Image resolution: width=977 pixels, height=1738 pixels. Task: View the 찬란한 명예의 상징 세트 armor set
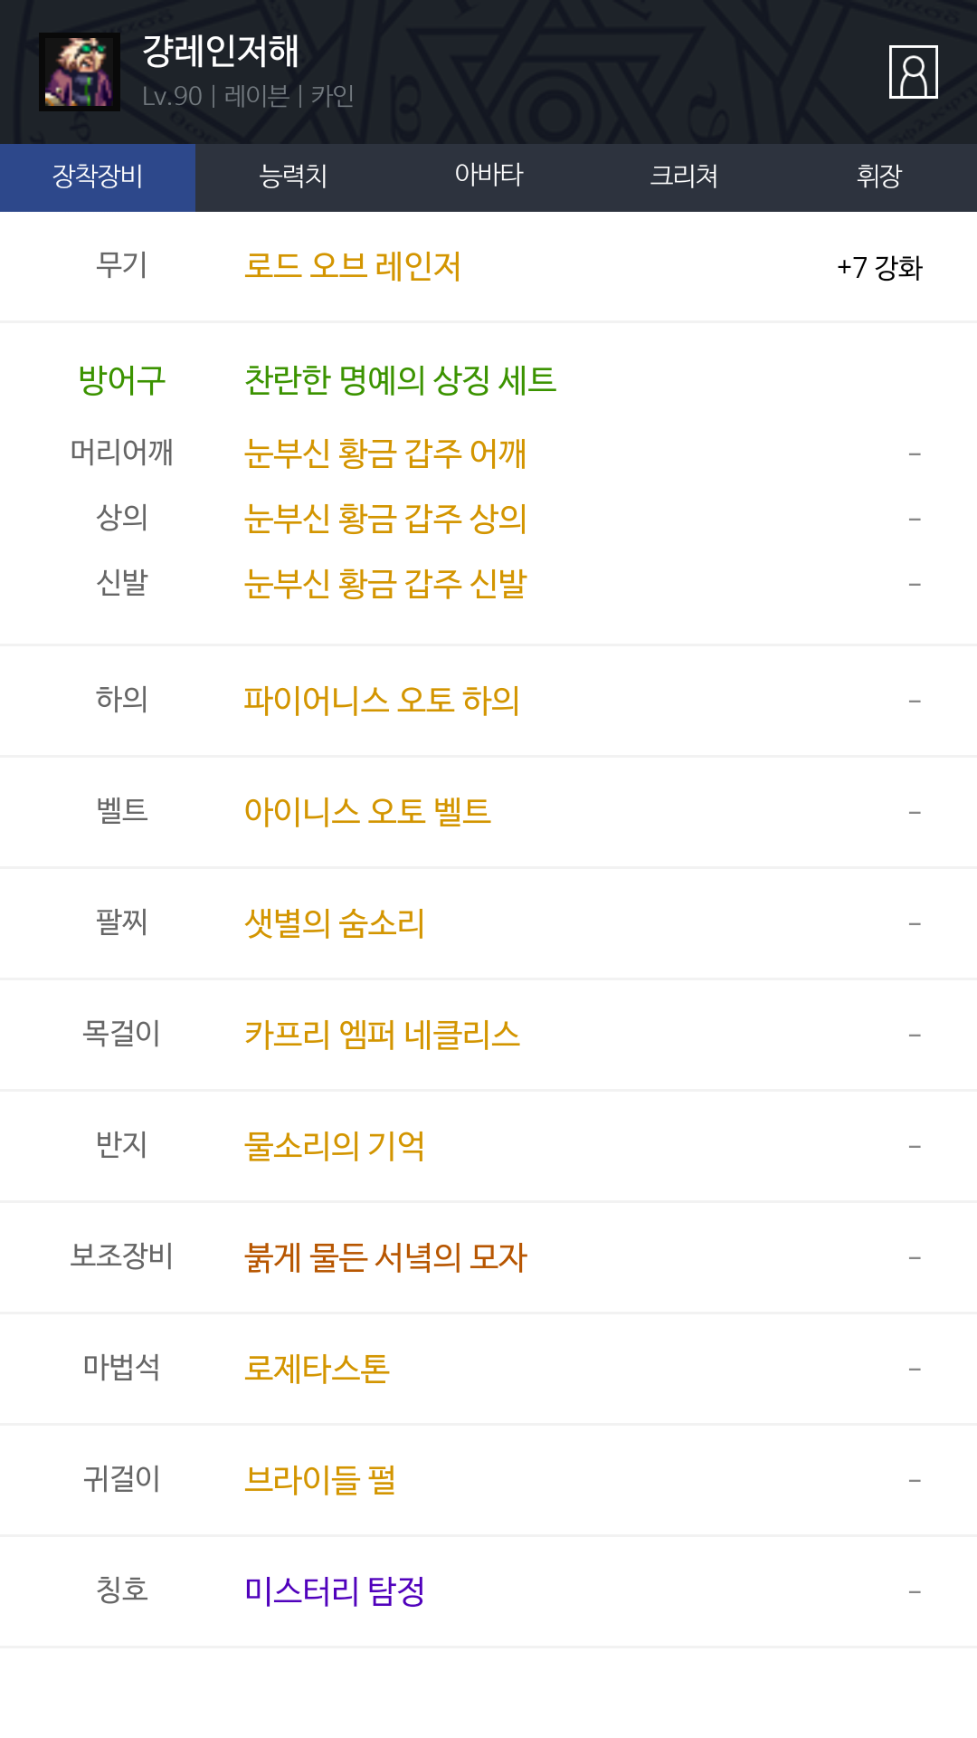coord(400,380)
